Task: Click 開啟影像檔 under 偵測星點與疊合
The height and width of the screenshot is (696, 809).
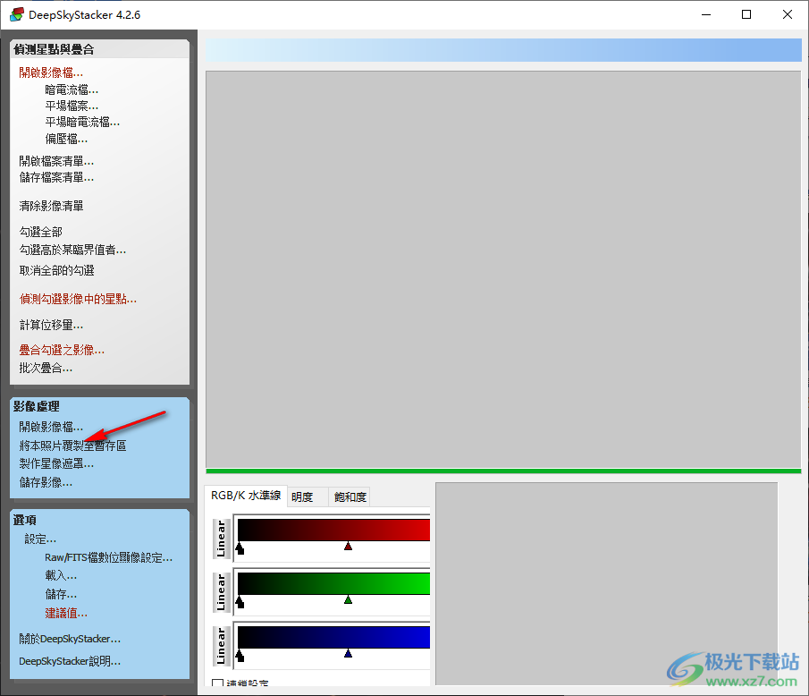Action: (51, 72)
